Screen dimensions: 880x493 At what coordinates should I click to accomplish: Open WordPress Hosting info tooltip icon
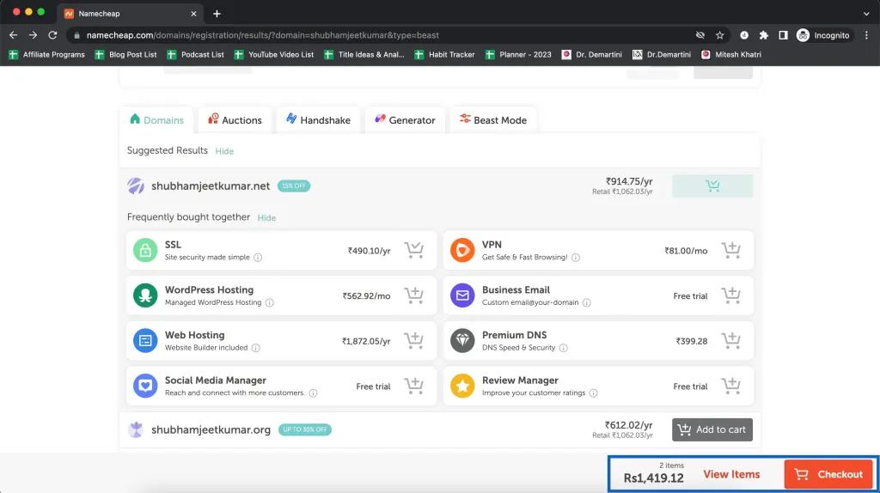pos(269,303)
